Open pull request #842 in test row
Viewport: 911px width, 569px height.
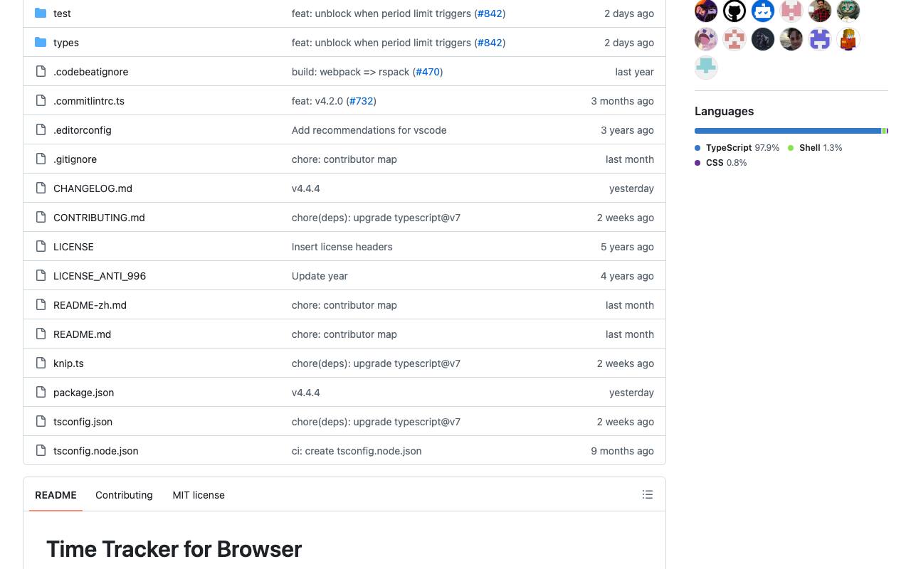(x=490, y=14)
